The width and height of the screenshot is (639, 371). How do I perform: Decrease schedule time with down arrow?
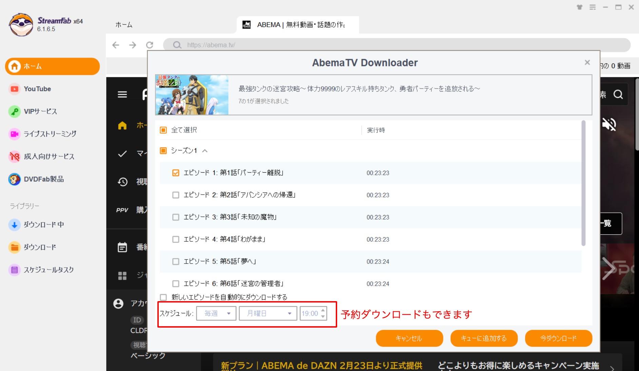323,316
